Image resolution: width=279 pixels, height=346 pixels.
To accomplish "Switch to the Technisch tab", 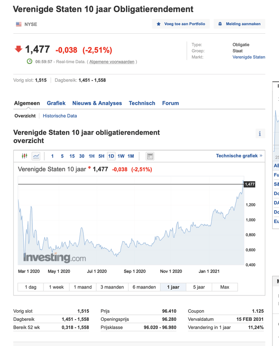I will [x=142, y=103].
